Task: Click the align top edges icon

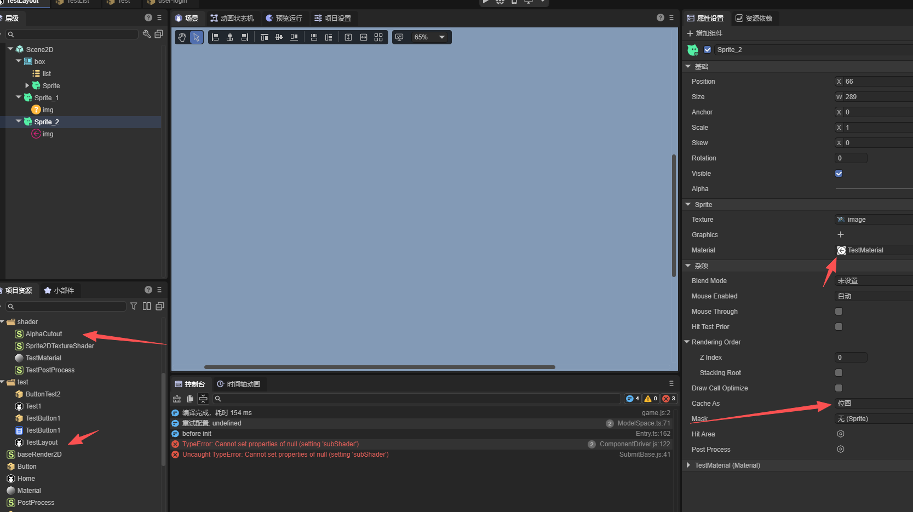Action: click(x=265, y=37)
